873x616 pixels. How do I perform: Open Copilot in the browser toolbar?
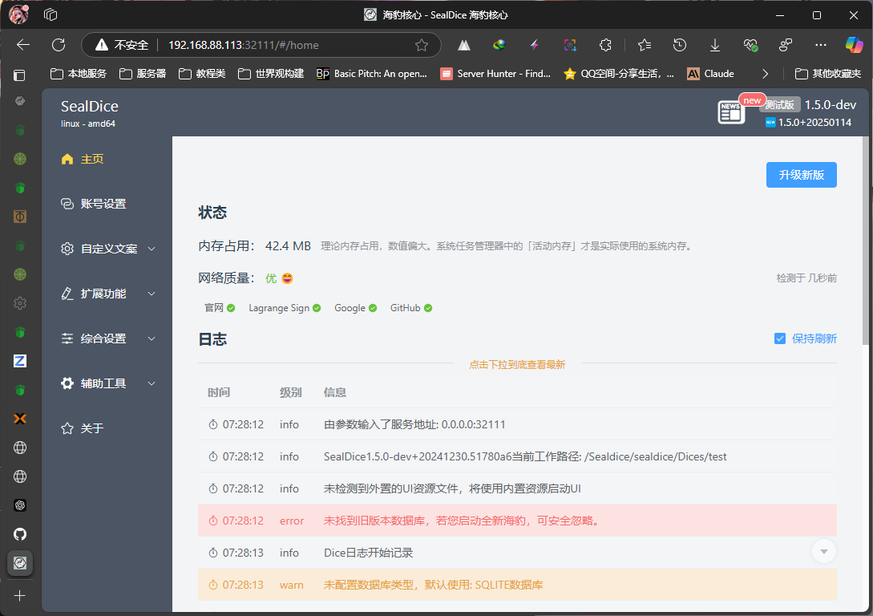tap(853, 45)
